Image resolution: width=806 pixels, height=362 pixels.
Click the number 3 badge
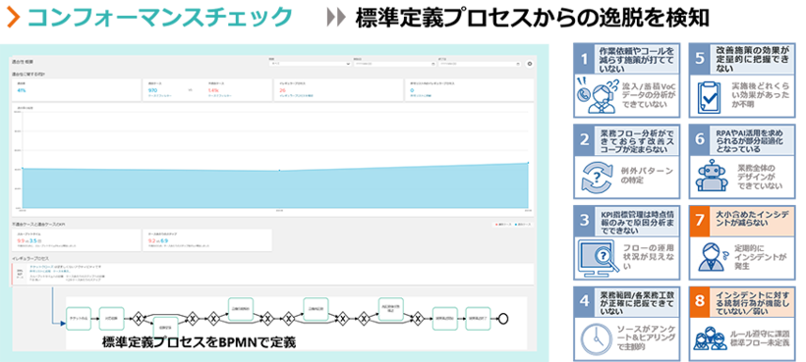click(x=584, y=221)
